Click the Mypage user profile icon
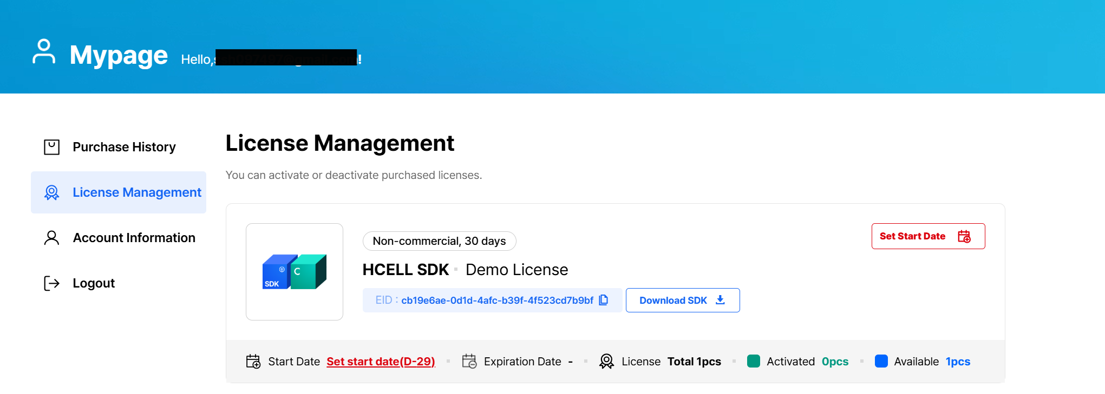The height and width of the screenshot is (394, 1105). pos(44,51)
